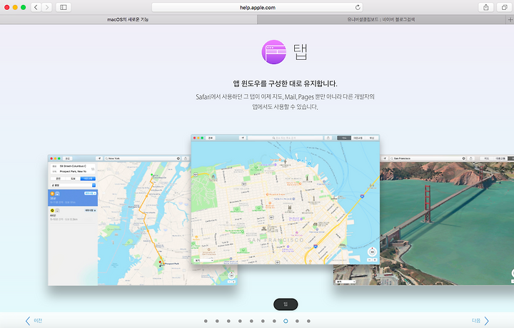
Task: Click the San Francisco search field in right map
Action: [x=428, y=158]
